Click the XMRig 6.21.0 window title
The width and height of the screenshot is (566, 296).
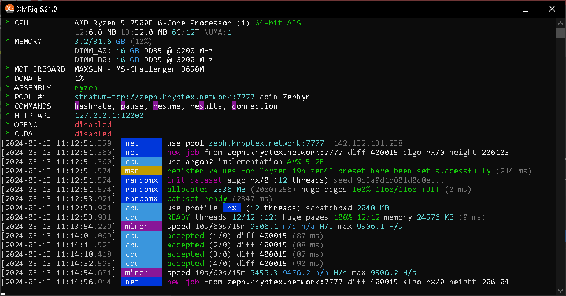click(37, 9)
